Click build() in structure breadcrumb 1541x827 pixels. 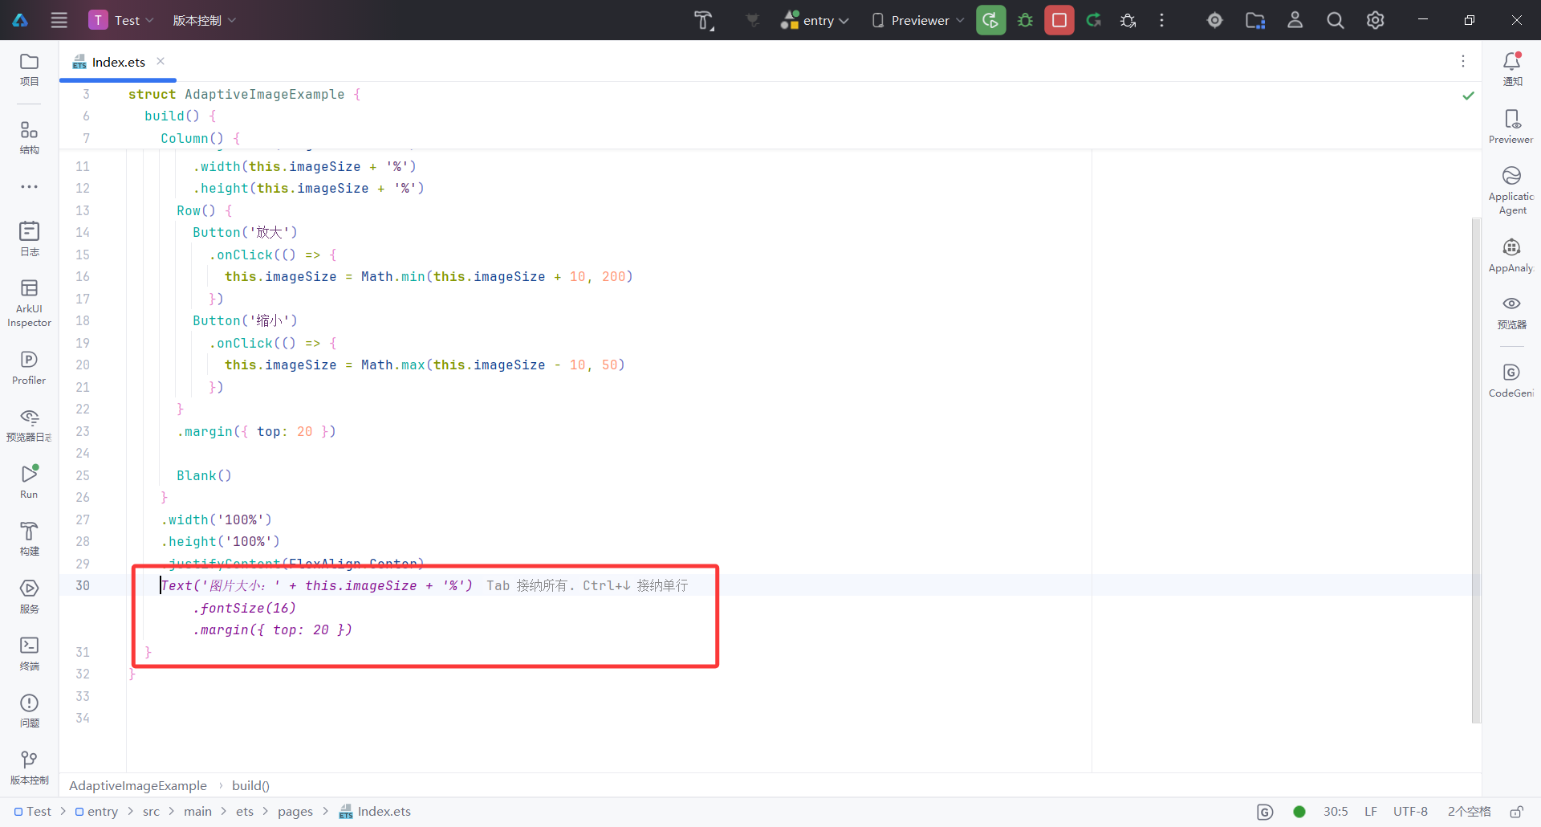pos(250,785)
